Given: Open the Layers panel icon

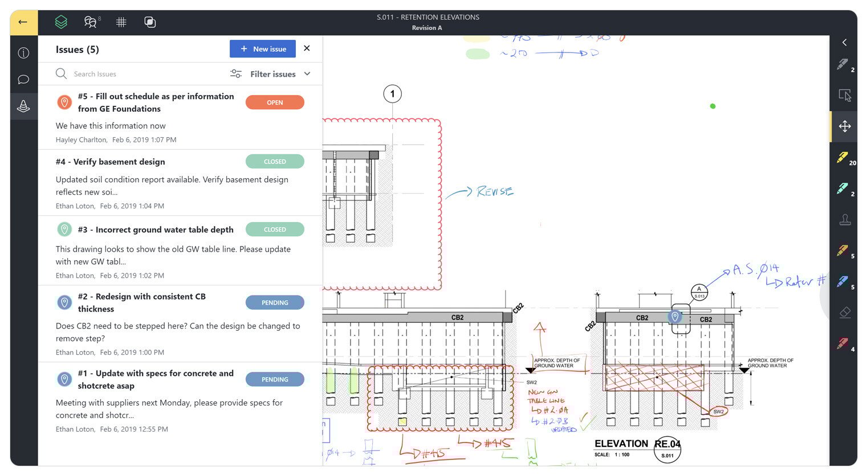Looking at the screenshot, I should [x=61, y=22].
